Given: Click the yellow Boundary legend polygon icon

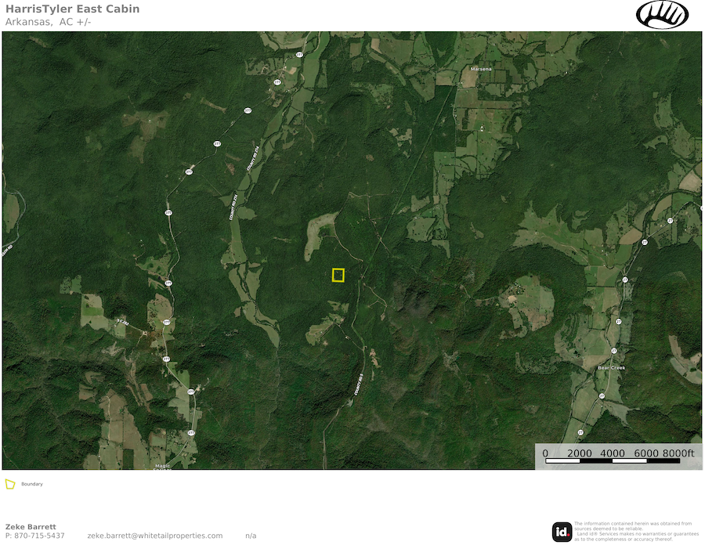Looking at the screenshot, I should [x=10, y=484].
